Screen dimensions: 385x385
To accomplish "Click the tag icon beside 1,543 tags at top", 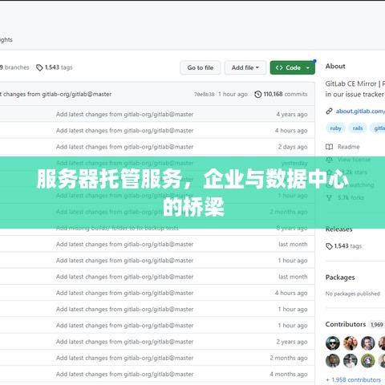I will coord(39,67).
